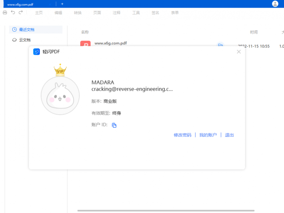The width and height of the screenshot is (284, 213).
Task: Click the 轻闪PDF logo icon in the dialog
Action: tap(36, 52)
